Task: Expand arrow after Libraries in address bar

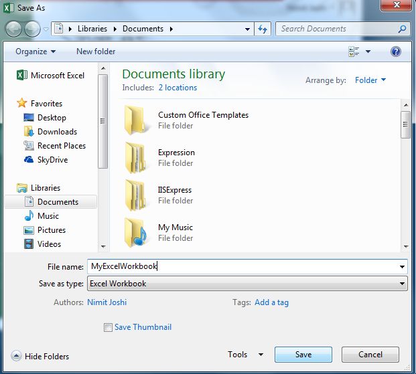Action: pyautogui.click(x=115, y=29)
